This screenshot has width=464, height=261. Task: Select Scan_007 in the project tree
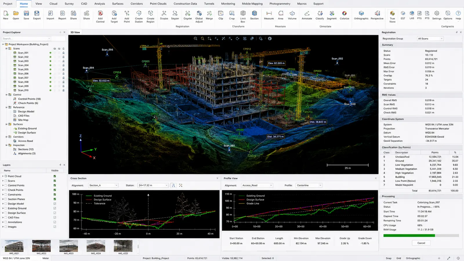click(23, 78)
